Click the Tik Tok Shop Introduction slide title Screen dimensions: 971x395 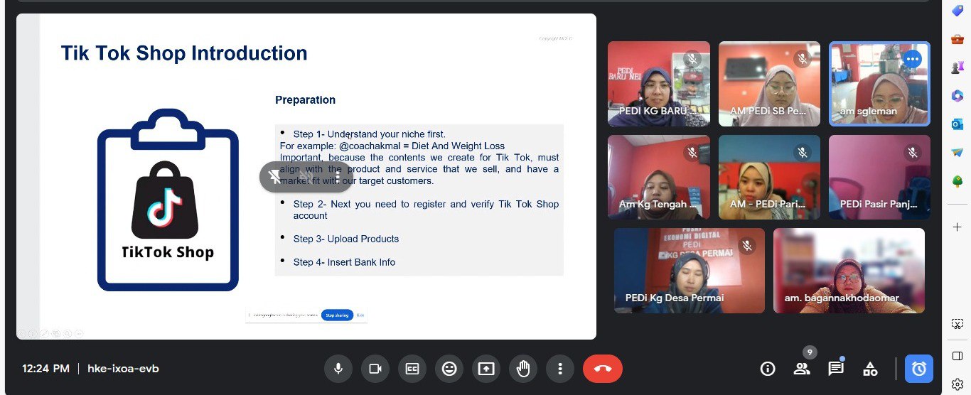pyautogui.click(x=184, y=53)
